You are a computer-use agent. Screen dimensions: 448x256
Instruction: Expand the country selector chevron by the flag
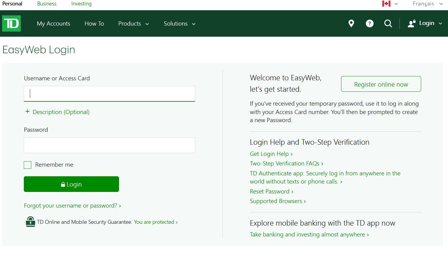coord(396,4)
